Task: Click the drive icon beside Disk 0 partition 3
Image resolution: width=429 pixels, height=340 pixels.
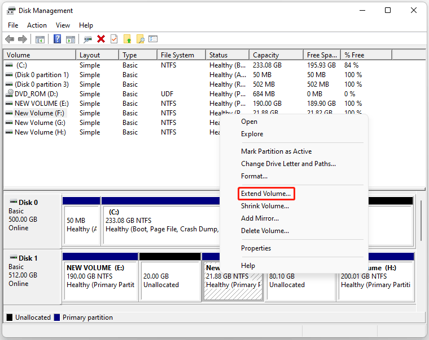Action: coord(9,84)
